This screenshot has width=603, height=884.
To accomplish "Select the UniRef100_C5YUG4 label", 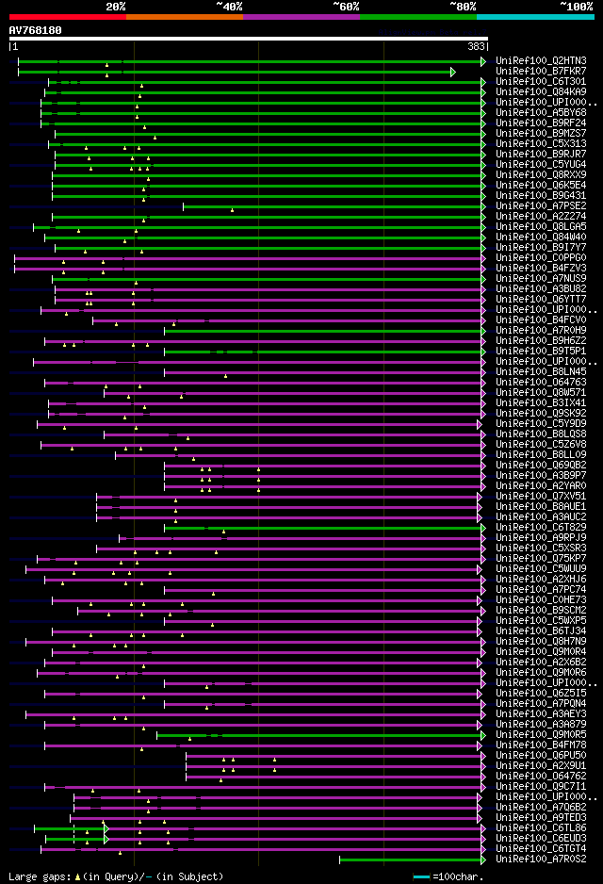I will [541, 165].
